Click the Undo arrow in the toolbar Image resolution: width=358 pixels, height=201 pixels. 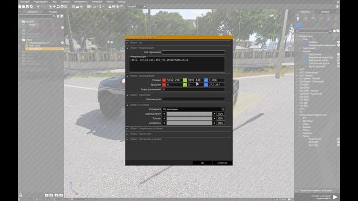click(x=39, y=6)
